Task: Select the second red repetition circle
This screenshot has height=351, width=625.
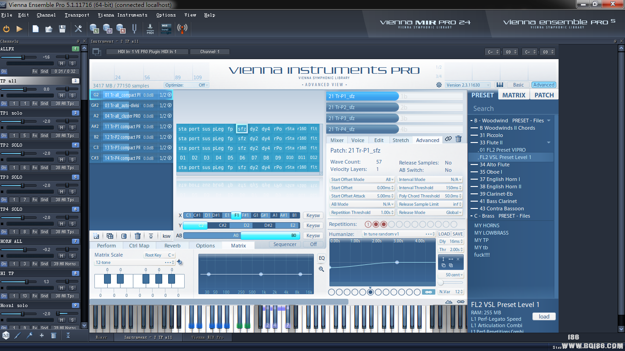Action: tap(376, 225)
